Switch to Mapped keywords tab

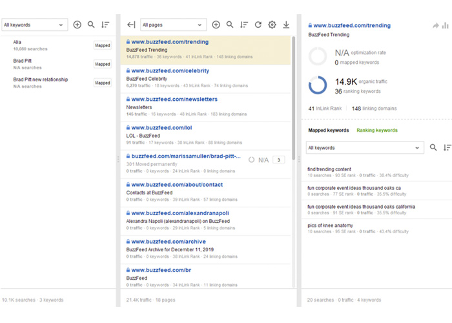tap(328, 130)
